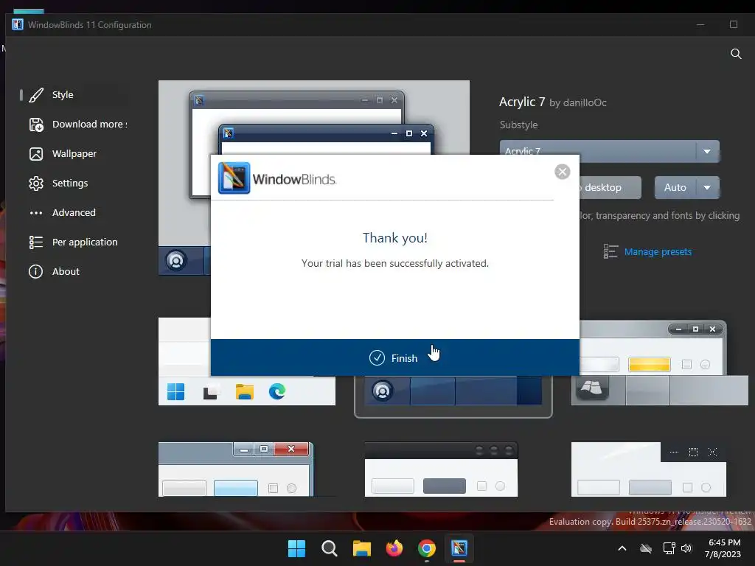Click the Apply to desktop button
755x566 pixels.
610,187
